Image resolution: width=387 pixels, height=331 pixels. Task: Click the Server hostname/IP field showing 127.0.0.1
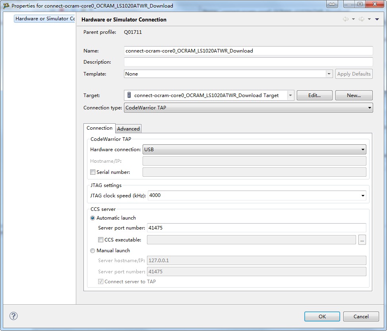tap(256, 260)
